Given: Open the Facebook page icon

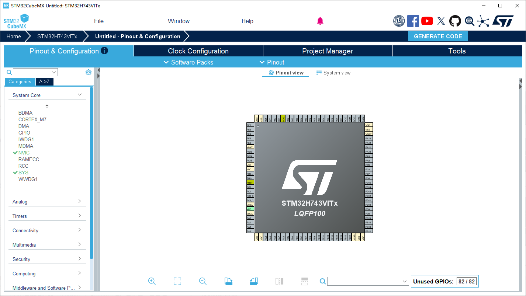Looking at the screenshot, I should [413, 21].
